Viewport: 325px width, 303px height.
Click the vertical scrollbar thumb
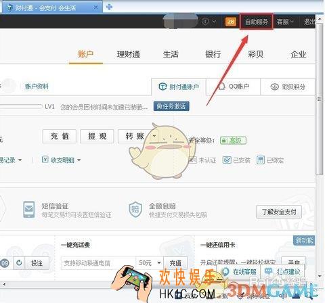319,99
